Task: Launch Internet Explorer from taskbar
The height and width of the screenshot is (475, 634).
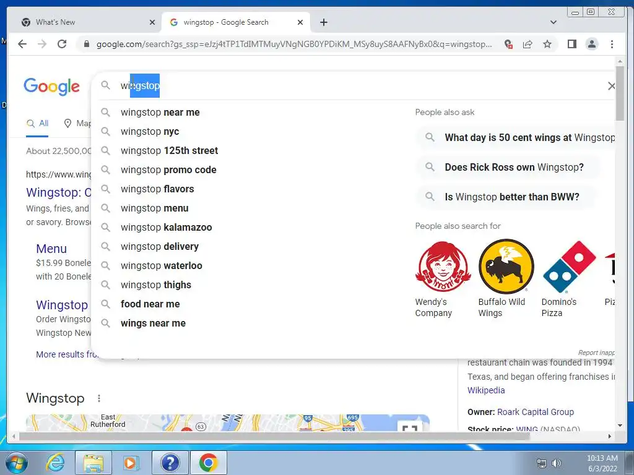Action: pos(55,463)
